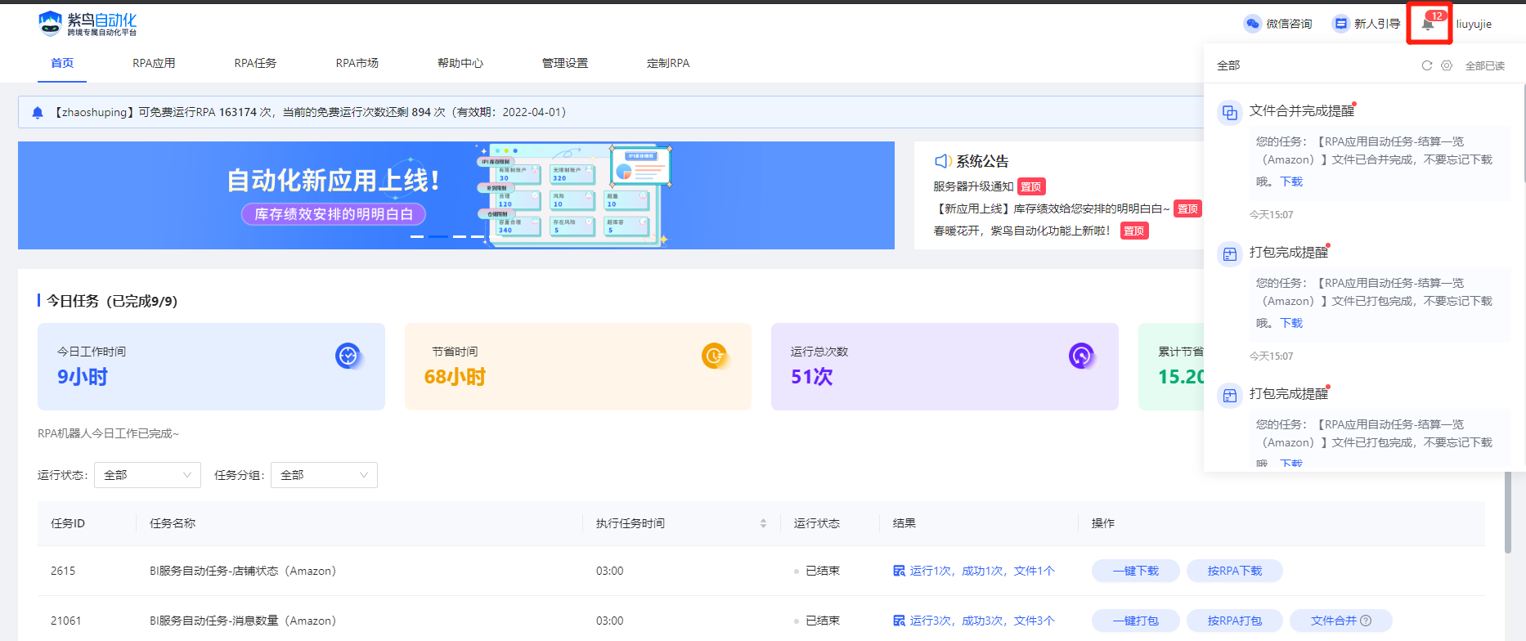This screenshot has height=641, width=1526.
Task: Click the 文件合并完成提醒 notification icon
Action: pyautogui.click(x=1229, y=113)
